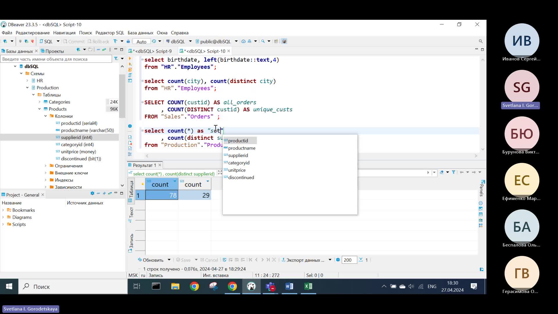Image resolution: width=558 pixels, height=314 pixels.
Task: Click the Project panel configuration gear icon
Action: pyautogui.click(x=92, y=193)
